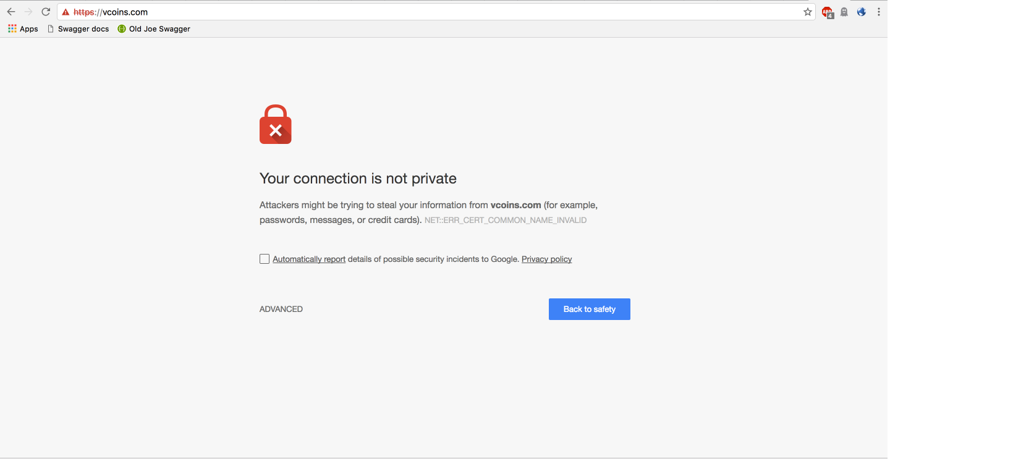Screen dimensions: 1034x459
Task: Open the Swagger docs bookmark
Action: [x=78, y=29]
